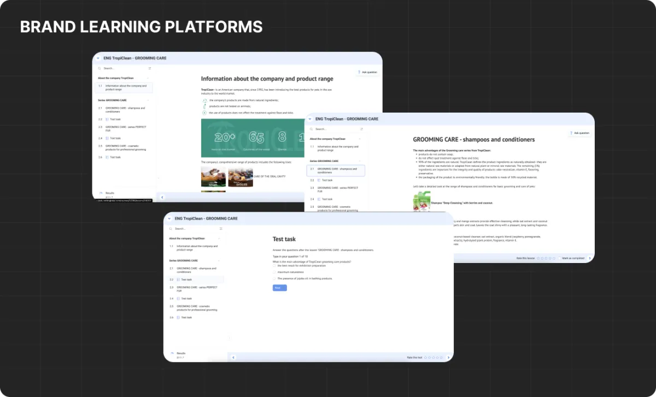Rate this lesson with fifth star
The height and width of the screenshot is (397, 656).
554,258
